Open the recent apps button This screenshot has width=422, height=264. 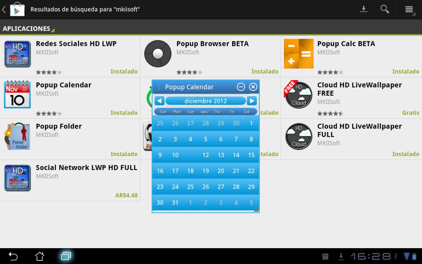[66, 256]
